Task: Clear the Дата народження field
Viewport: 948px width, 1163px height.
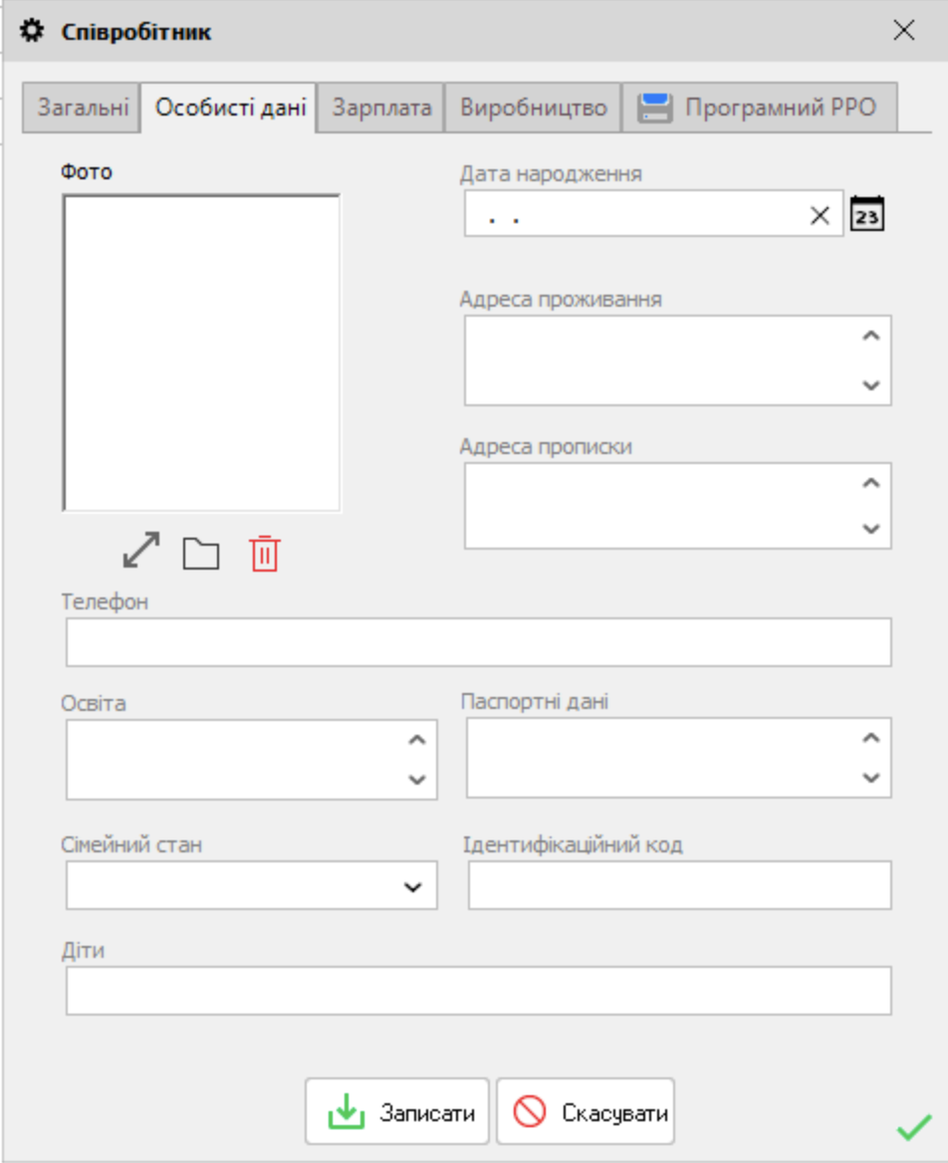Action: [820, 215]
